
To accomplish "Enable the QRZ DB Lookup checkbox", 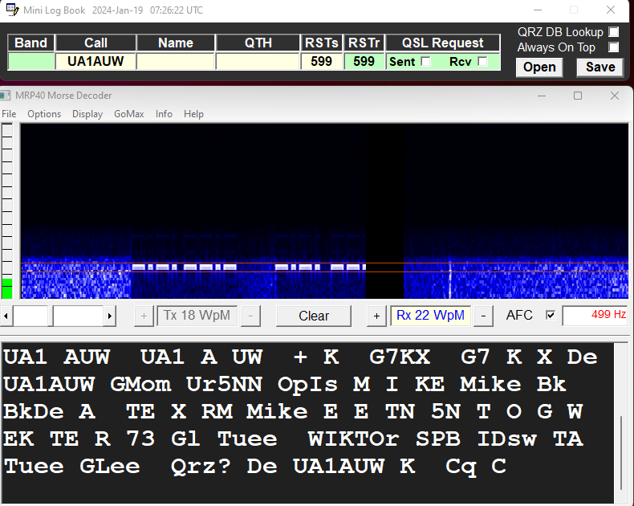I will (614, 32).
